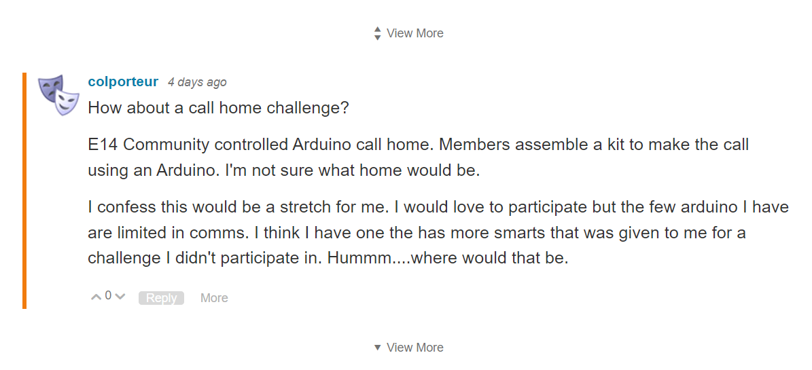The image size is (812, 370).
Task: Click the down triangle beside bottom View More
Action: pos(378,347)
